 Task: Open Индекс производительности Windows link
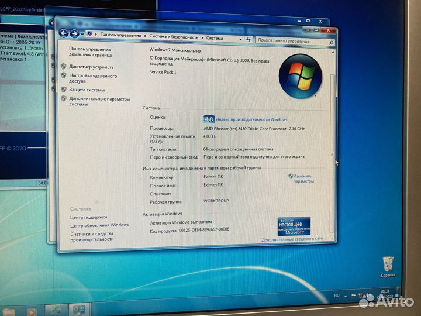click(x=251, y=119)
